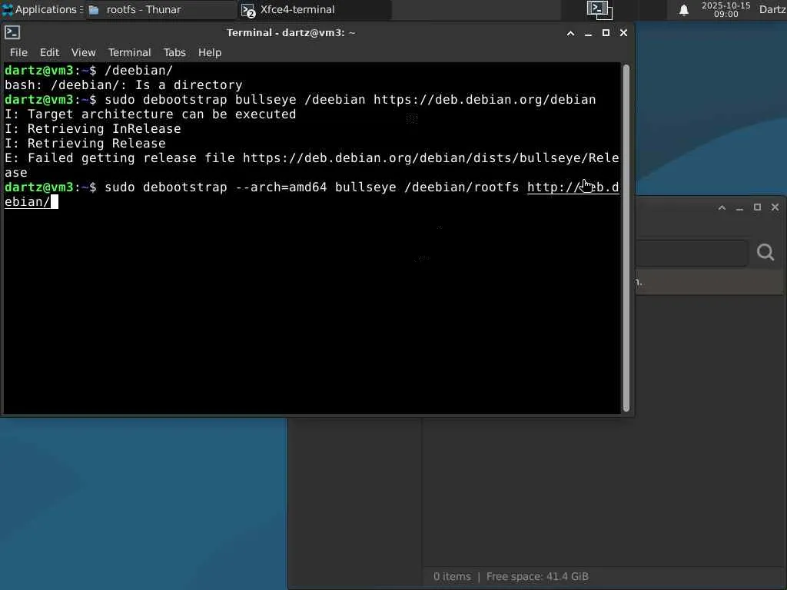The width and height of the screenshot is (787, 590).
Task: Click the Applications menu mouse logo icon
Action: [x=7, y=9]
